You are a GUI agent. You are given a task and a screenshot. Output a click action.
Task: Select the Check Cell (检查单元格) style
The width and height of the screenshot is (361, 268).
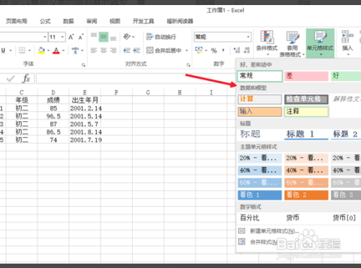coord(306,99)
